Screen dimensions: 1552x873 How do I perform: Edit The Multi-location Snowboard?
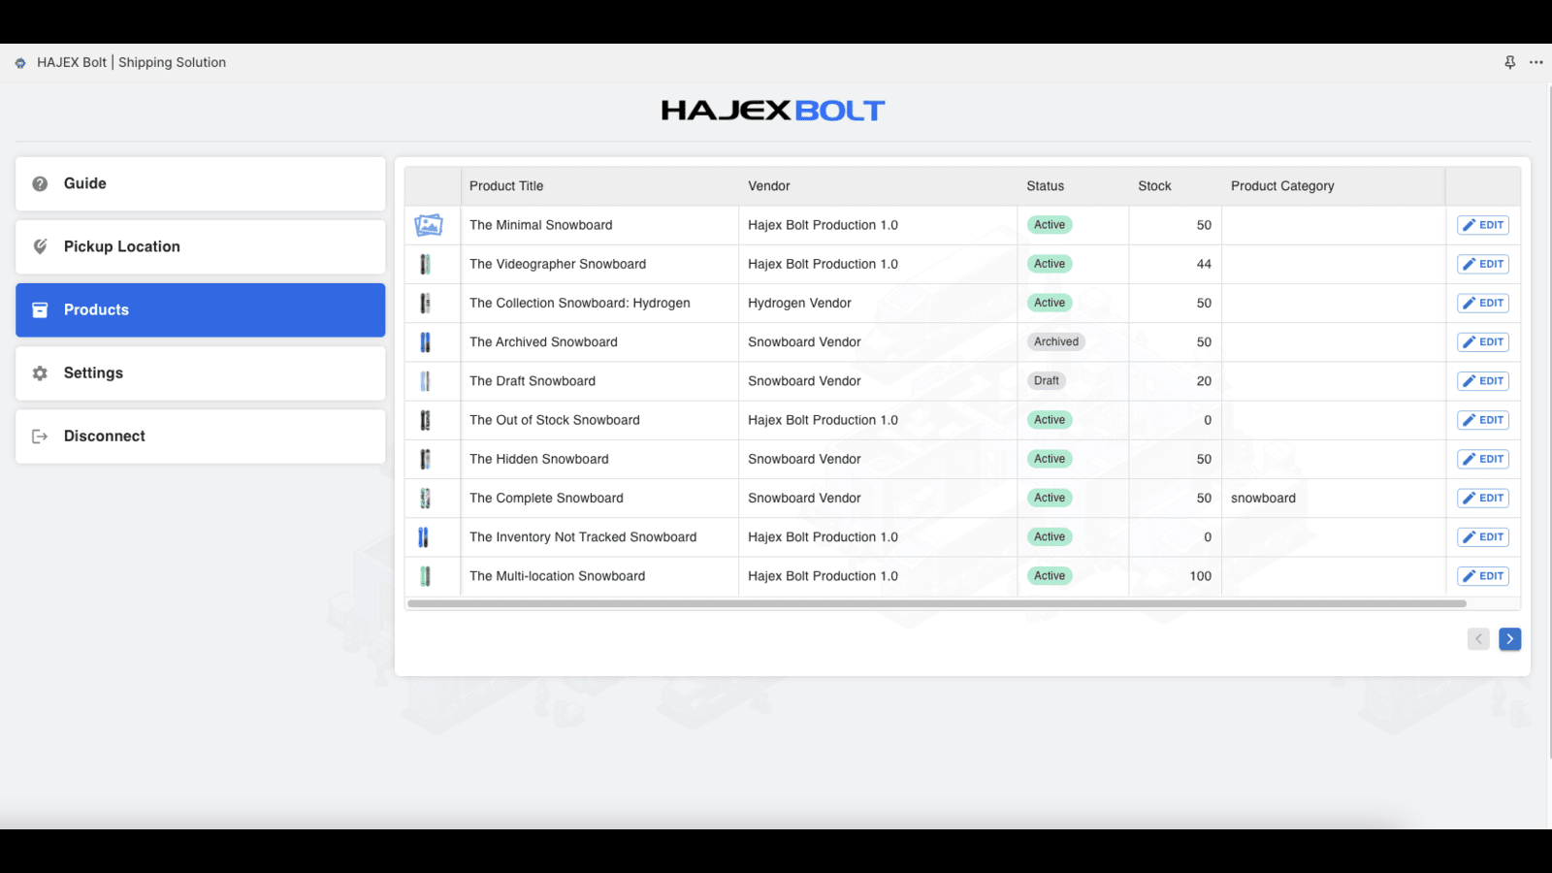[1483, 576]
